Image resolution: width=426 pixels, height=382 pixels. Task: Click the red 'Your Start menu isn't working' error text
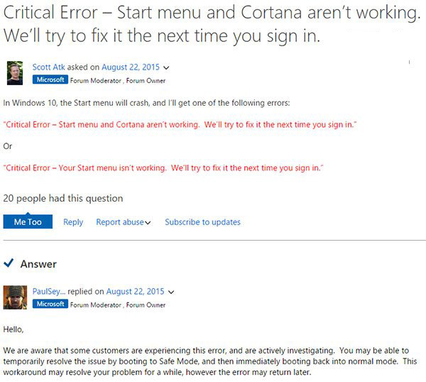(163, 168)
